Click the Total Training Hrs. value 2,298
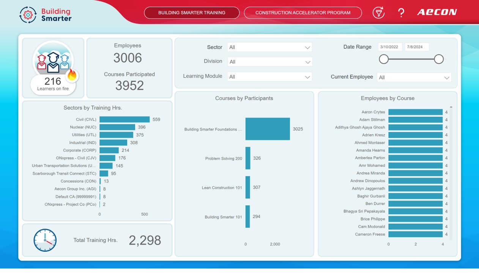 click(x=145, y=240)
